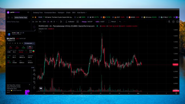Open the recent history clock icon
This screenshot has height=104, width=185.
point(8,17)
